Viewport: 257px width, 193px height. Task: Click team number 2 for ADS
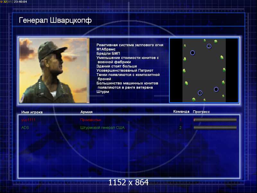pos(180,128)
